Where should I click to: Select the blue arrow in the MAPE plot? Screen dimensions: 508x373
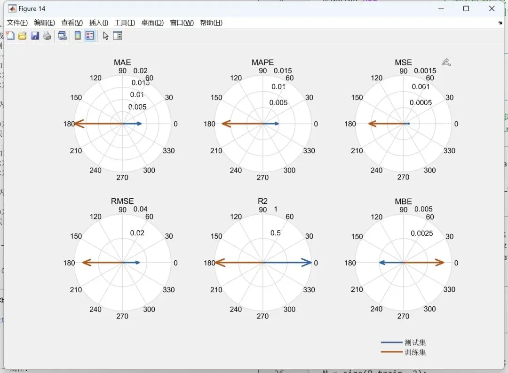pos(271,124)
